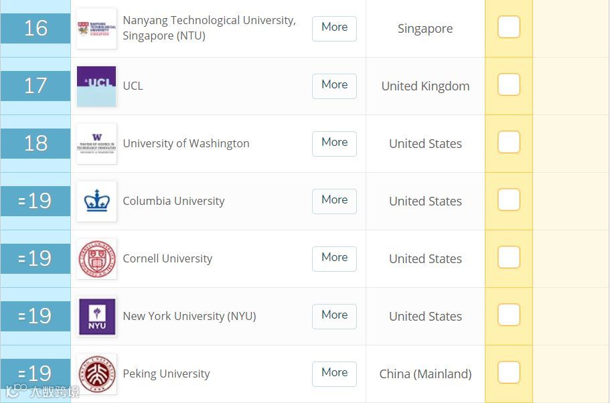
Task: Expand More for New York University
Action: tap(334, 317)
